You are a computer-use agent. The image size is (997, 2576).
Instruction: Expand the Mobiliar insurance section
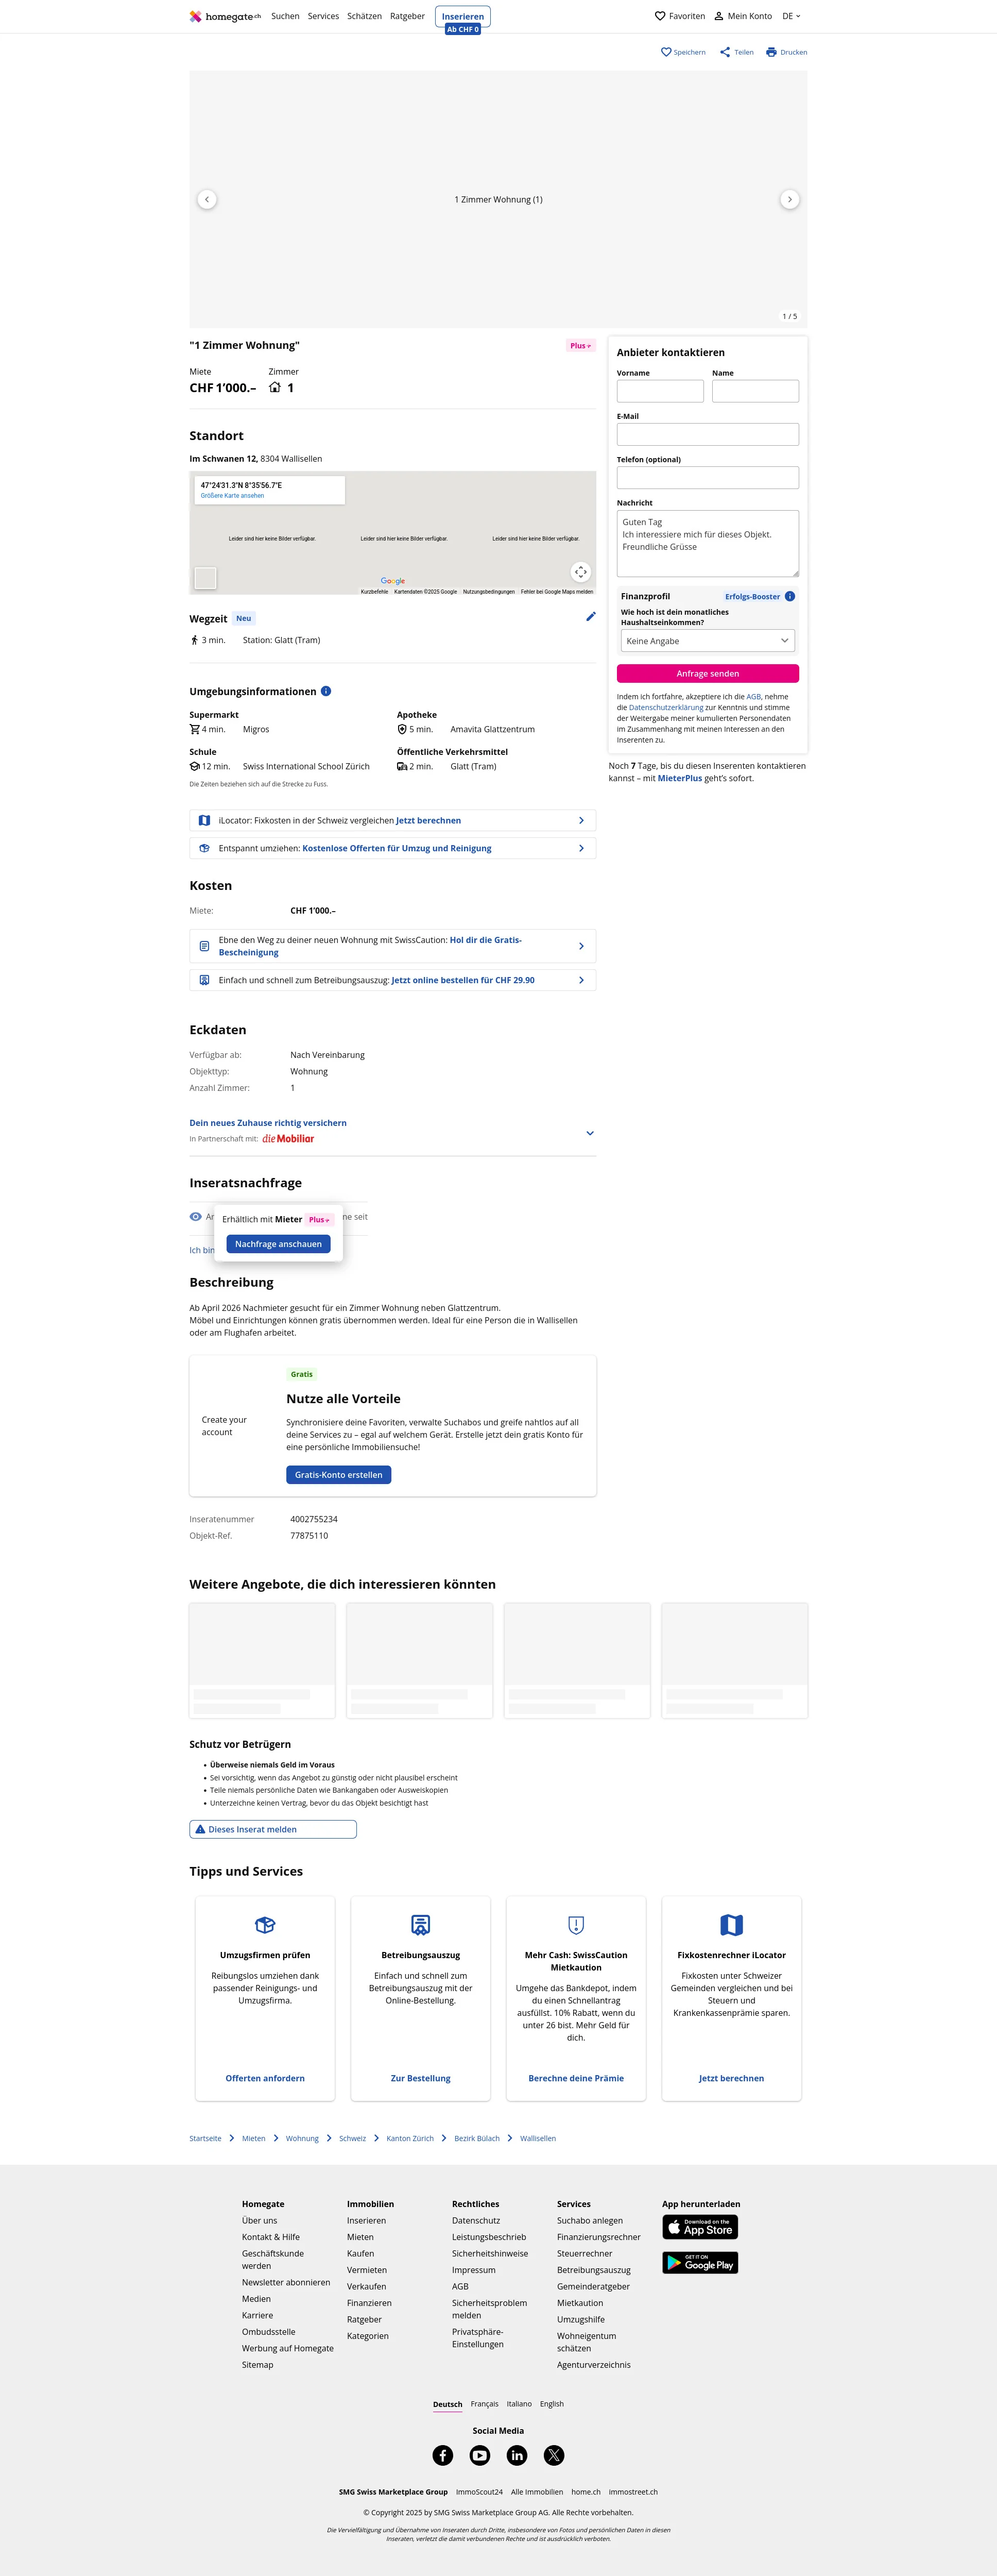pos(590,1133)
